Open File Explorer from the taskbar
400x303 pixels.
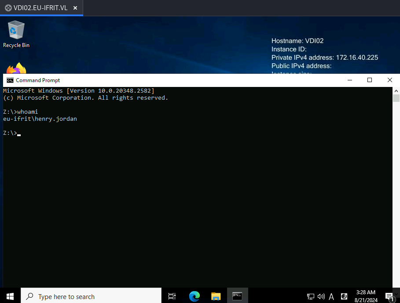216,296
